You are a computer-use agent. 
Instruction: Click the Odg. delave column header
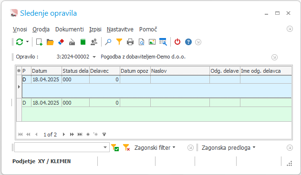click(x=225, y=71)
